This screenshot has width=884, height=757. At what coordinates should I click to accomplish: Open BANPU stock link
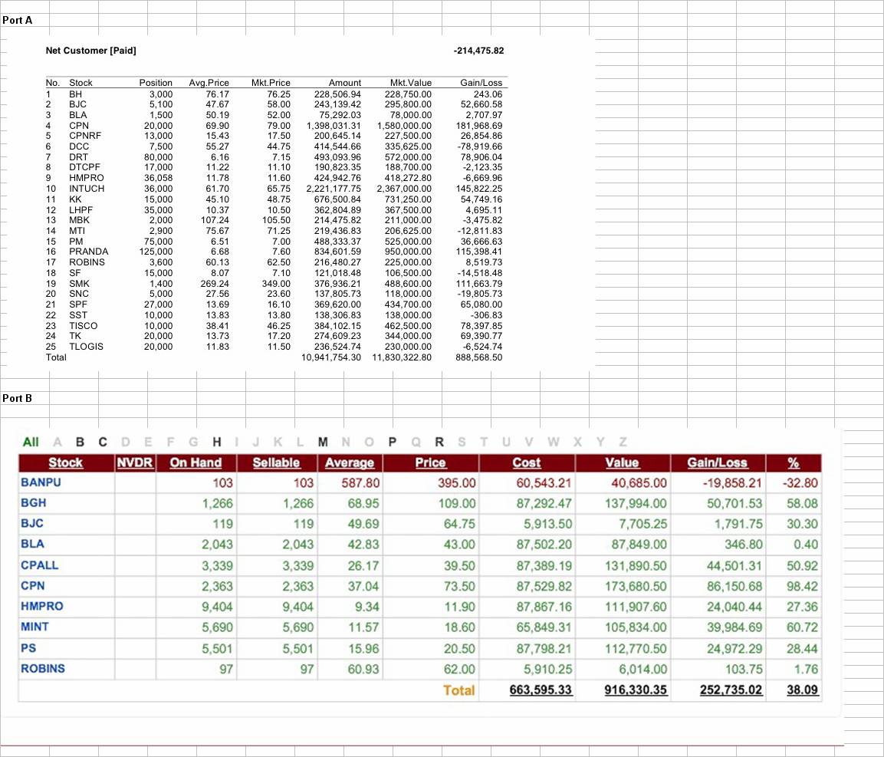41,482
